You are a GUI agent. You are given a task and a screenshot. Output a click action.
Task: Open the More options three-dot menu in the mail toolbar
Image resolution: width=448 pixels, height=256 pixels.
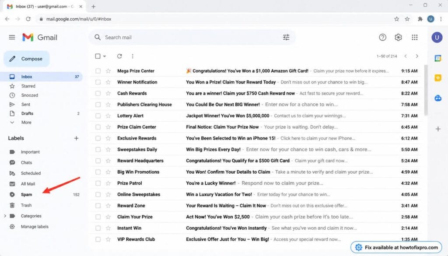133,56
